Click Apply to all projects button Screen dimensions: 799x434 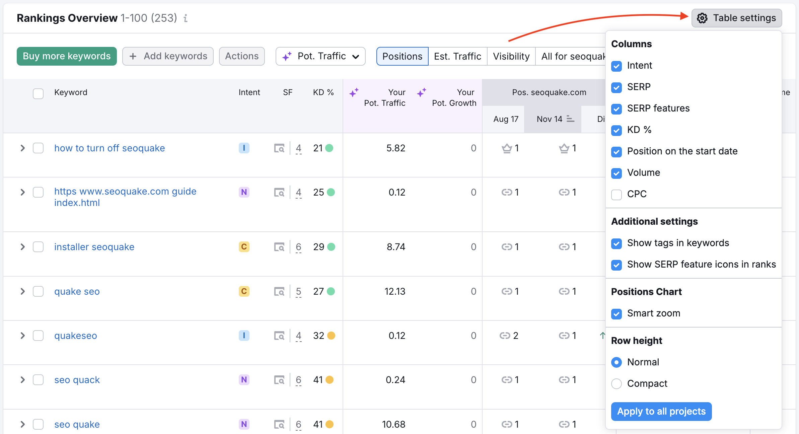coord(661,411)
